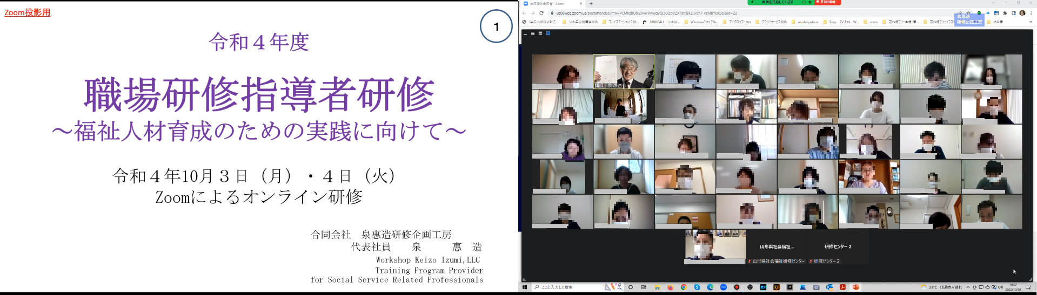The height and width of the screenshot is (295, 1037).
Task: Open the sendanywhere bookmark folder
Action: point(805,22)
